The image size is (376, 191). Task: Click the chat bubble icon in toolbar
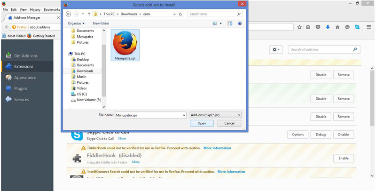347,27
